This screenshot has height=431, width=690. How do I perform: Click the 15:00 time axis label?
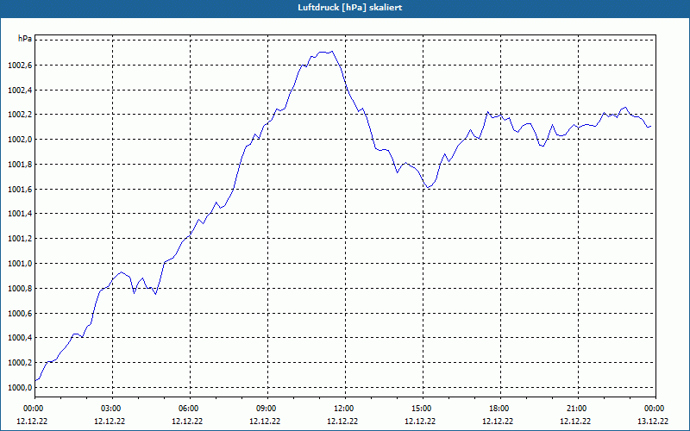(423, 409)
